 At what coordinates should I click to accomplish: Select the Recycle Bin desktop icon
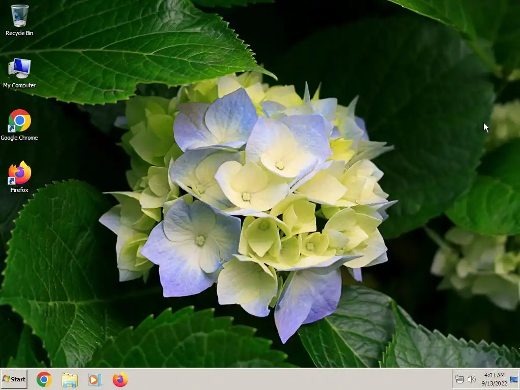(x=19, y=20)
